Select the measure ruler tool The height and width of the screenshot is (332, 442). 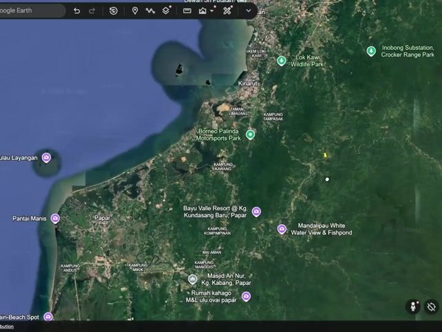tap(187, 11)
